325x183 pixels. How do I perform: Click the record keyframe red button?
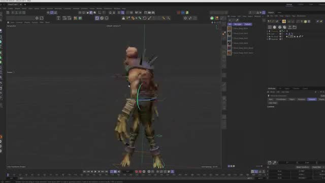click(137, 172)
